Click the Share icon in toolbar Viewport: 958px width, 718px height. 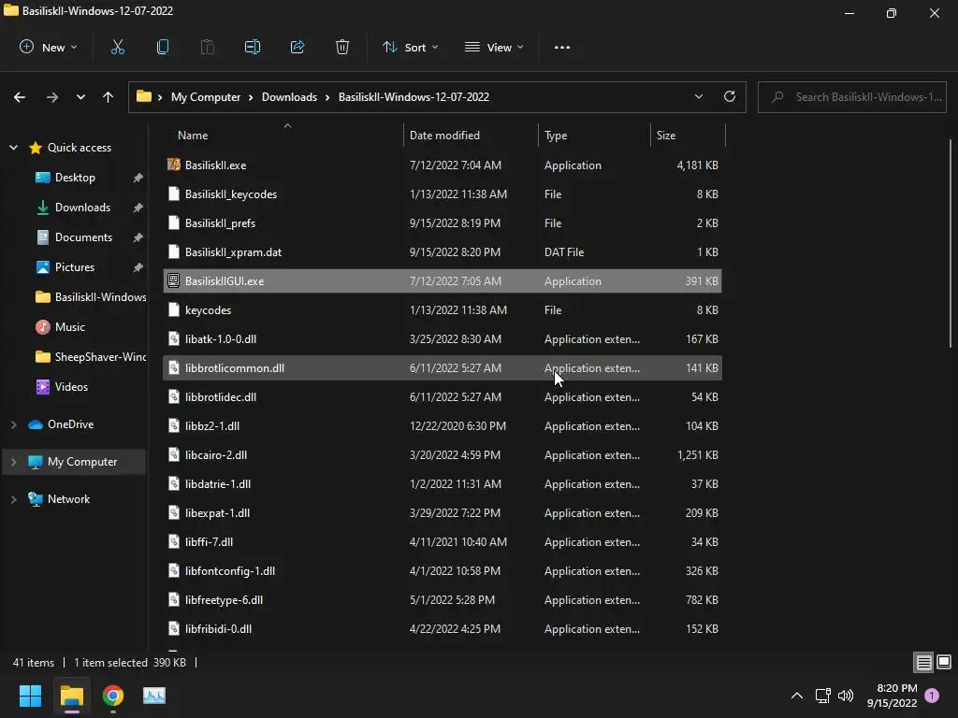pyautogui.click(x=298, y=47)
